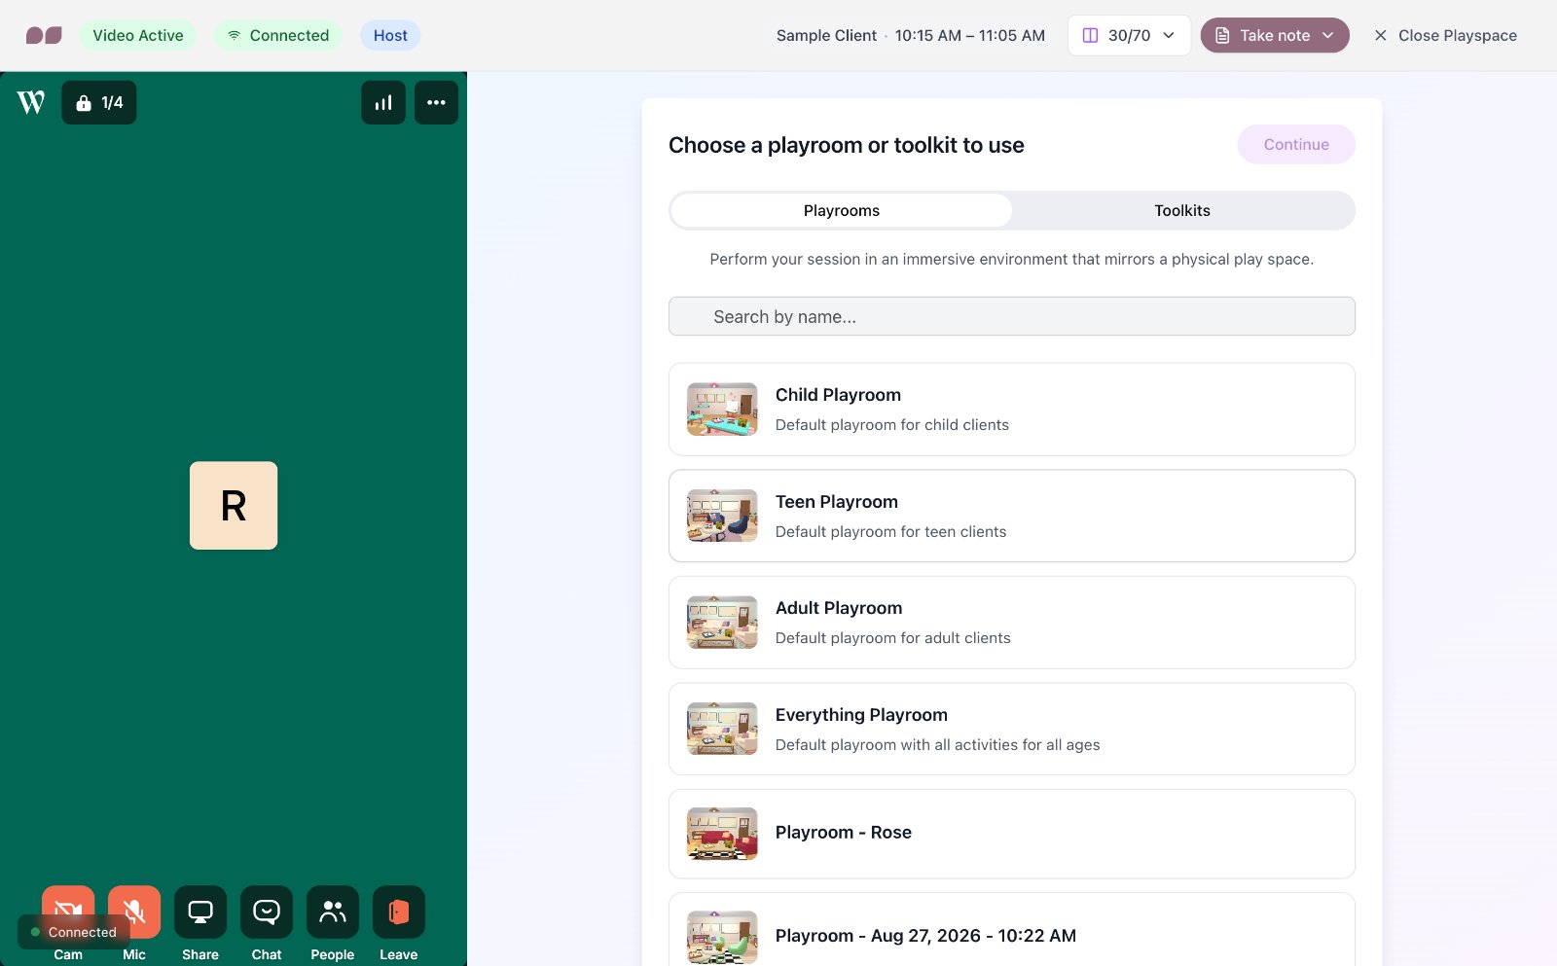Expand the Take note dropdown arrow
The image size is (1557, 966).
pyautogui.click(x=1328, y=35)
